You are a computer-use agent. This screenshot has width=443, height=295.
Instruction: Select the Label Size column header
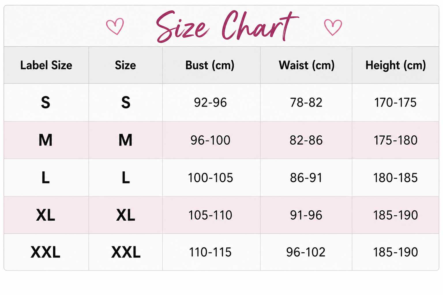46,65
